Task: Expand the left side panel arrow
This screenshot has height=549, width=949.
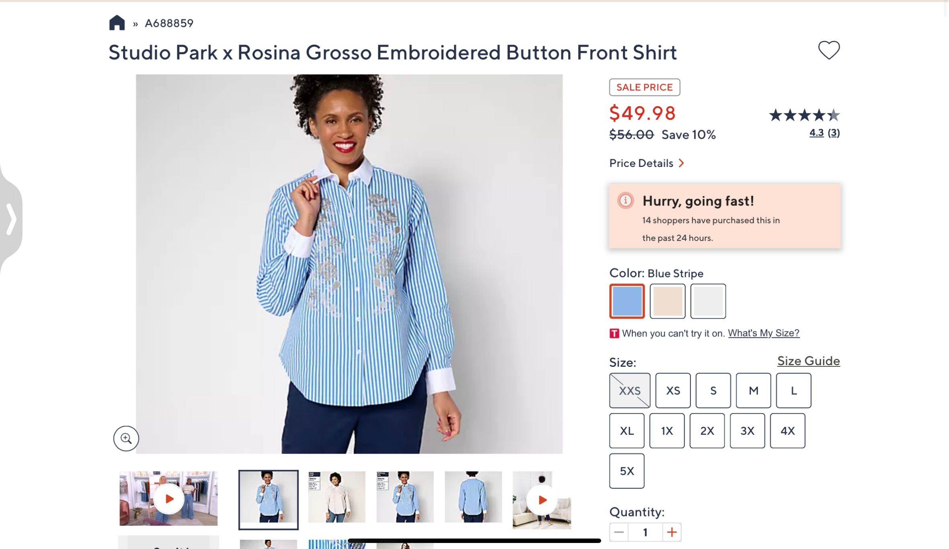Action: pyautogui.click(x=11, y=219)
